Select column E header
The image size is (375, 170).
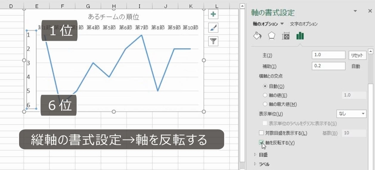click(37, 6)
